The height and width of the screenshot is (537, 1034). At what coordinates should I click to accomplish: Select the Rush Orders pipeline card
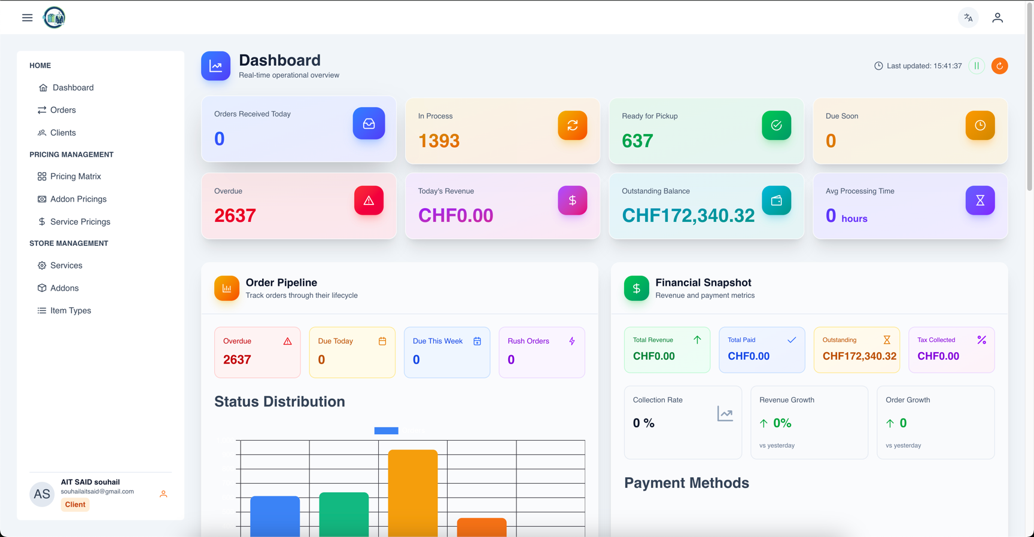(542, 352)
